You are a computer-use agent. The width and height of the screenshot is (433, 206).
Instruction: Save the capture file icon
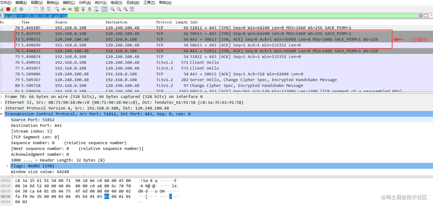point(36,9)
